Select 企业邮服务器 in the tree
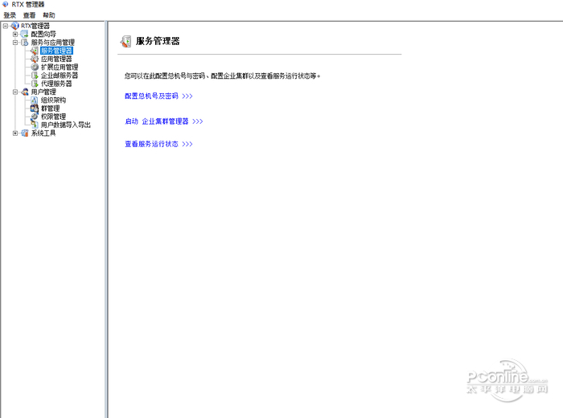This screenshot has height=418, width=563. point(60,76)
